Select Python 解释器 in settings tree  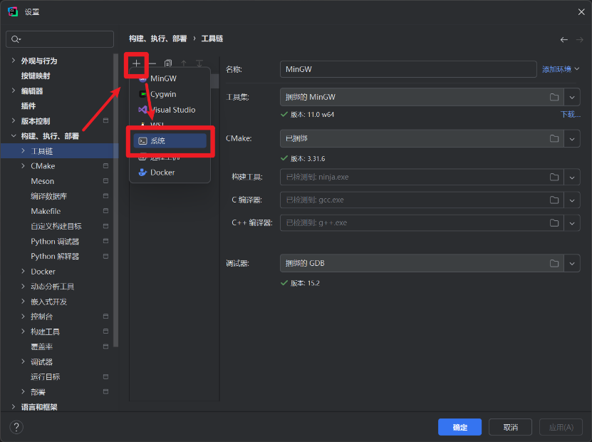(x=55, y=257)
